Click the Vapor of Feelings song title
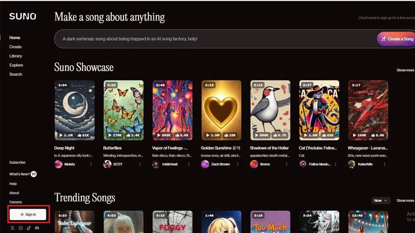This screenshot has width=415, height=233. pyautogui.click(x=170, y=148)
